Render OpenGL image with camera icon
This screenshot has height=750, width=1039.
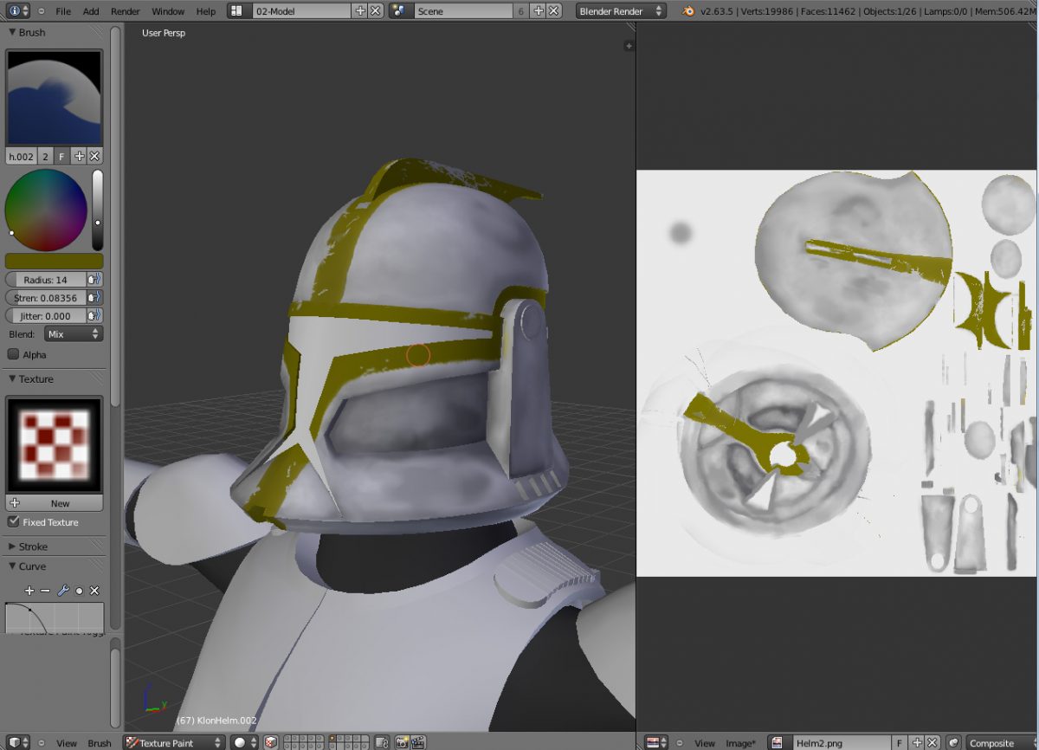point(403,742)
